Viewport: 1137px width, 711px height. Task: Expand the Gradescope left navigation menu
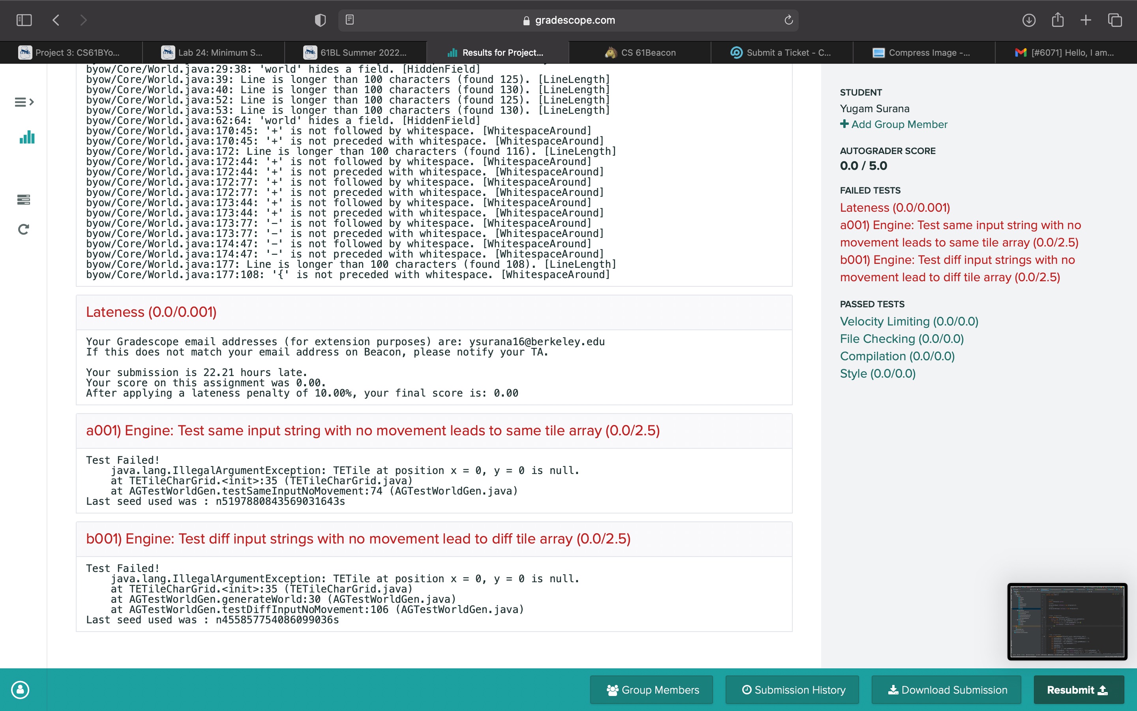(24, 102)
